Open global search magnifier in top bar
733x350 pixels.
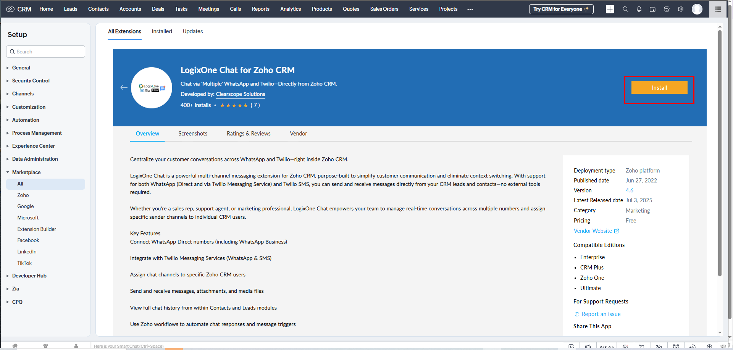(x=625, y=9)
